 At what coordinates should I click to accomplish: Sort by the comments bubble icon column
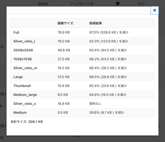pyautogui.click(x=118, y=4)
